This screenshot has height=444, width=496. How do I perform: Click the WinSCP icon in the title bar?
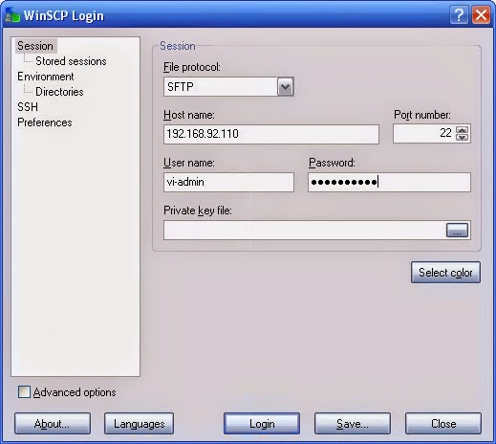click(x=12, y=15)
